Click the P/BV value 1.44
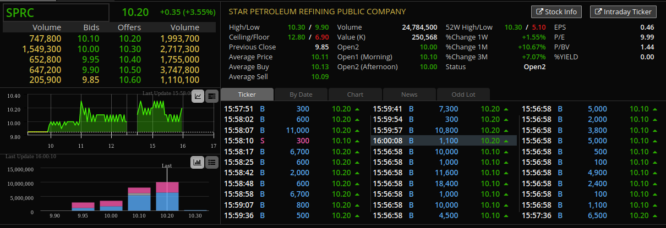Image resolution: width=666 pixels, height=228 pixels. 647,47
